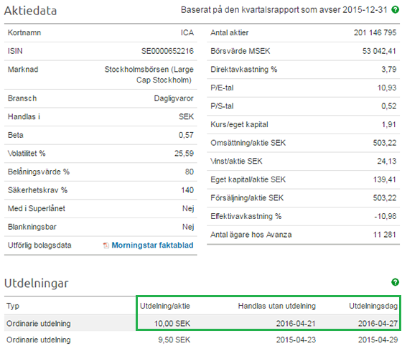Click the Säkerhetskrav % value 140
This screenshot has width=402, height=346.
click(187, 190)
